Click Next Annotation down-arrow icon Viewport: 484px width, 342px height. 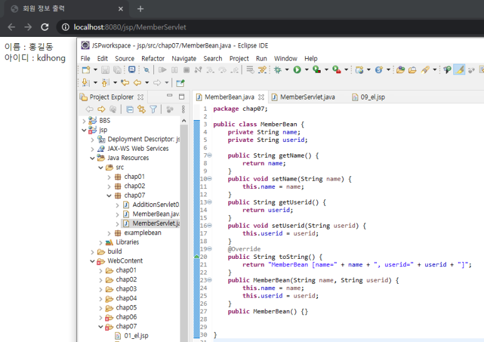click(x=86, y=83)
